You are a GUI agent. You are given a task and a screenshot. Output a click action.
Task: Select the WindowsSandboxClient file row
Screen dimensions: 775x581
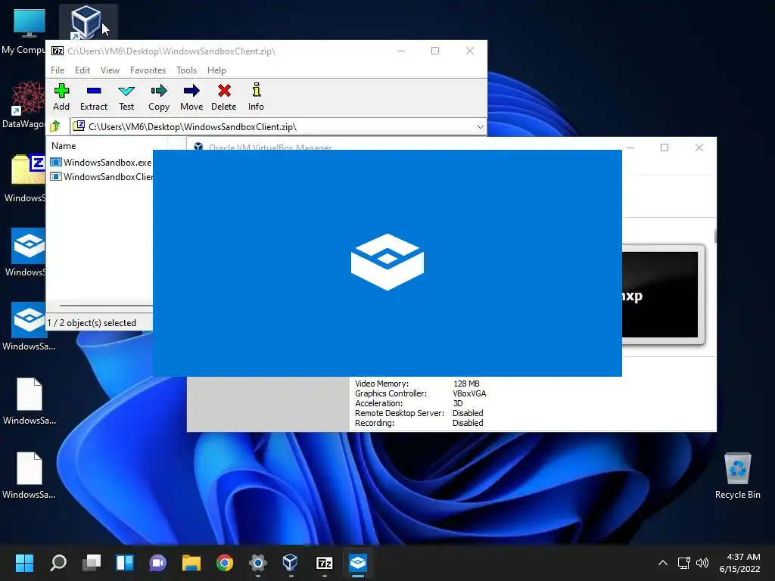tap(101, 176)
